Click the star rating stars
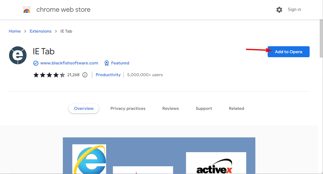 tap(49, 75)
